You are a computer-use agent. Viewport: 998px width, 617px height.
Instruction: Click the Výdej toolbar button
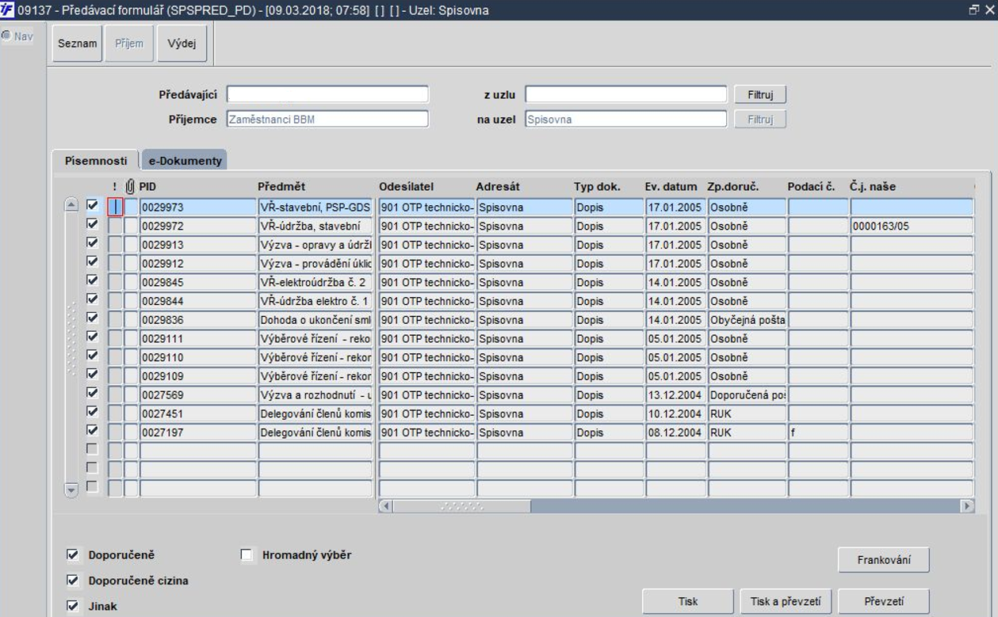point(182,44)
